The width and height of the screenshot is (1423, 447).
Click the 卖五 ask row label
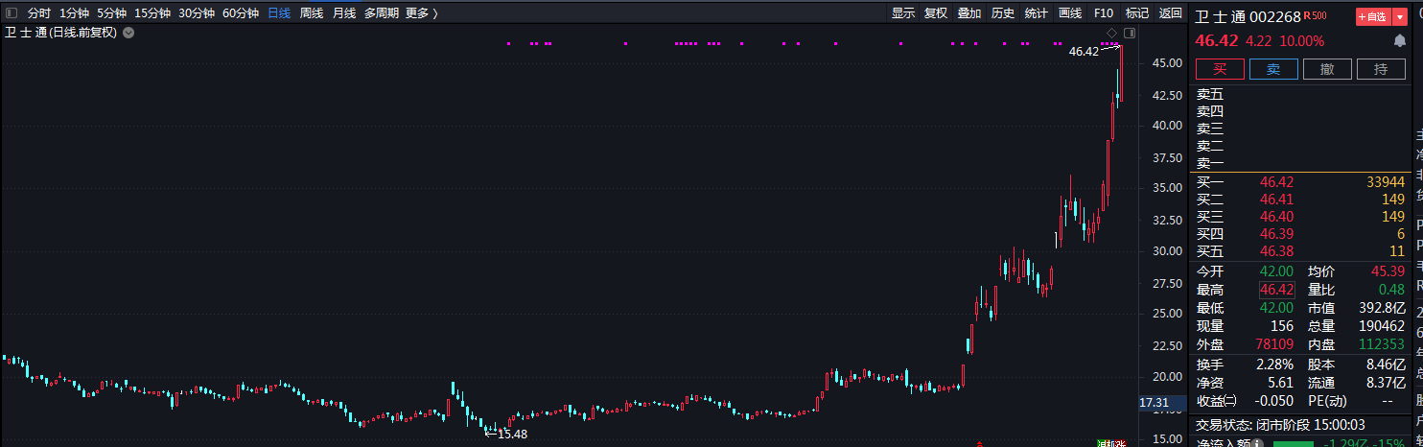(x=1210, y=94)
